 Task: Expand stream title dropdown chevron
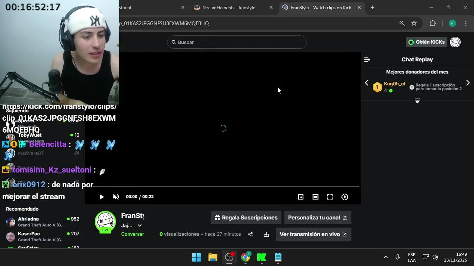click(x=140, y=226)
